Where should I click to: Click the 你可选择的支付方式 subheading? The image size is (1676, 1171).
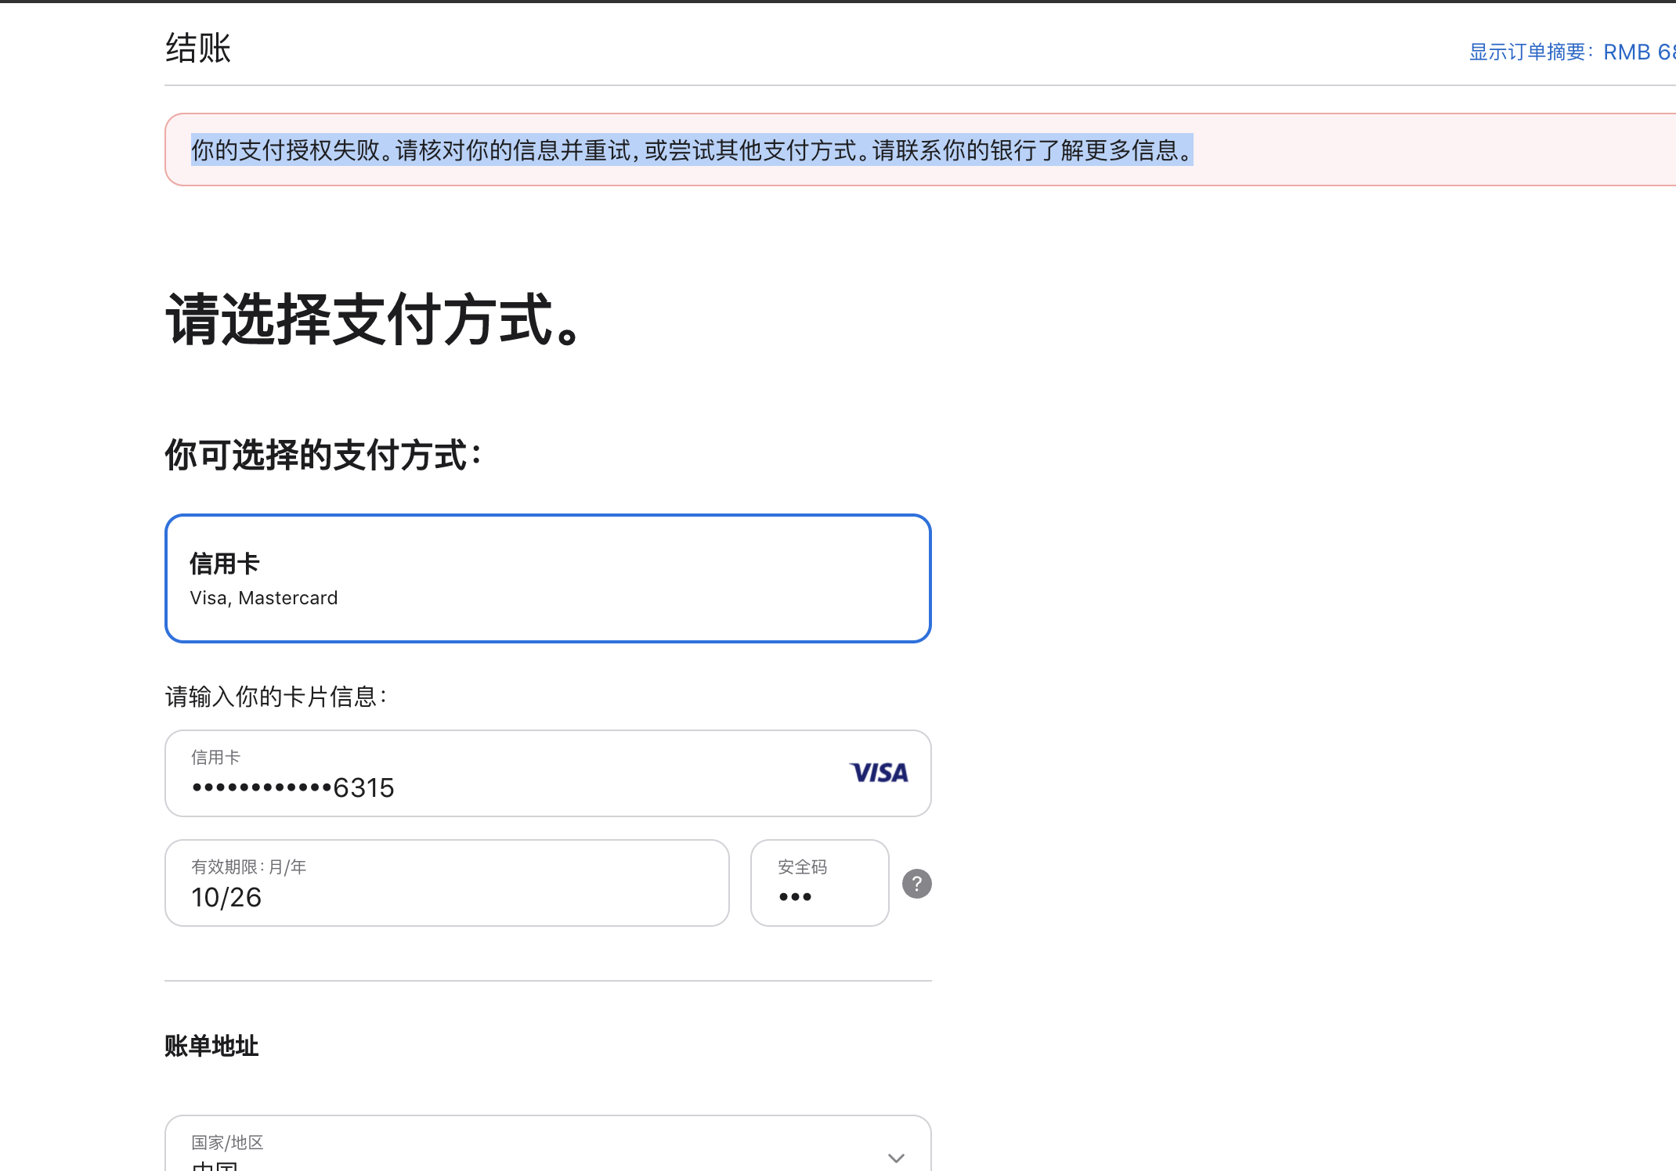point(323,456)
